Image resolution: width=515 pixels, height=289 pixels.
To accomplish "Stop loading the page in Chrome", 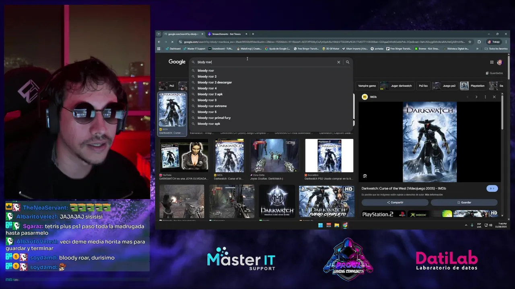I will point(172,42).
